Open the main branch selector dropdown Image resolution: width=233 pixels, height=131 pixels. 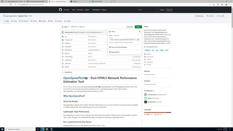coord(65,27)
